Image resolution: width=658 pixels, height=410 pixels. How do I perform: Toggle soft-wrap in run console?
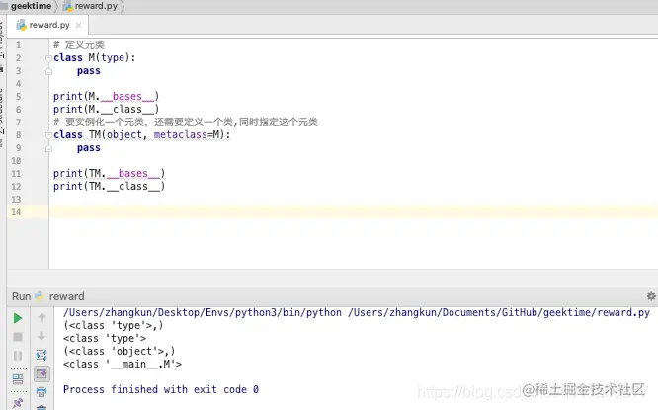coord(41,355)
